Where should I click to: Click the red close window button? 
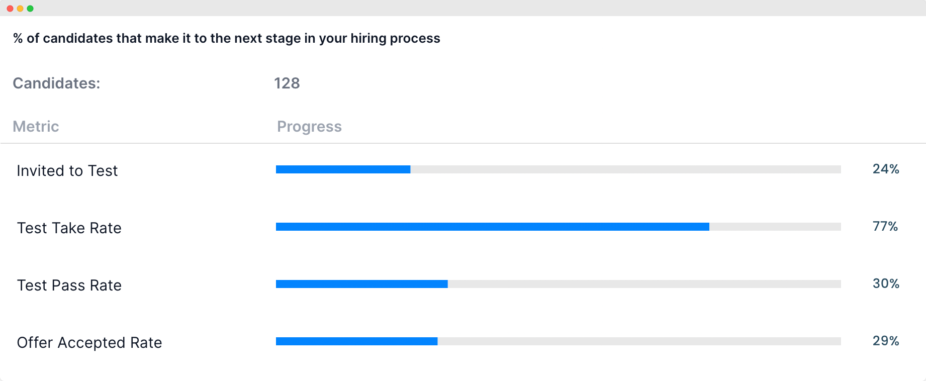coord(10,9)
